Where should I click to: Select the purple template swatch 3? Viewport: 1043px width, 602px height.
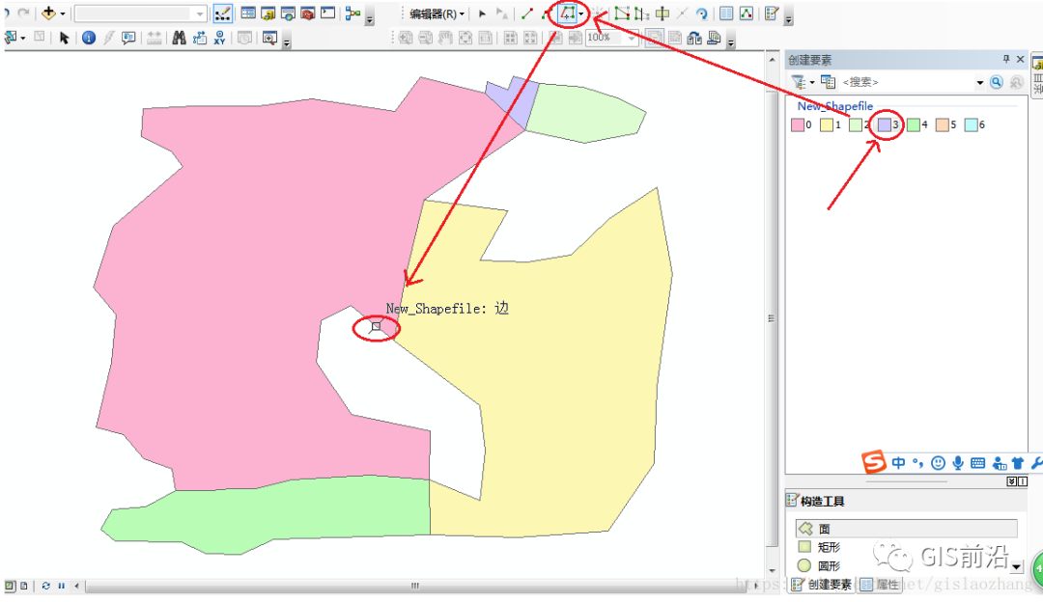[885, 124]
